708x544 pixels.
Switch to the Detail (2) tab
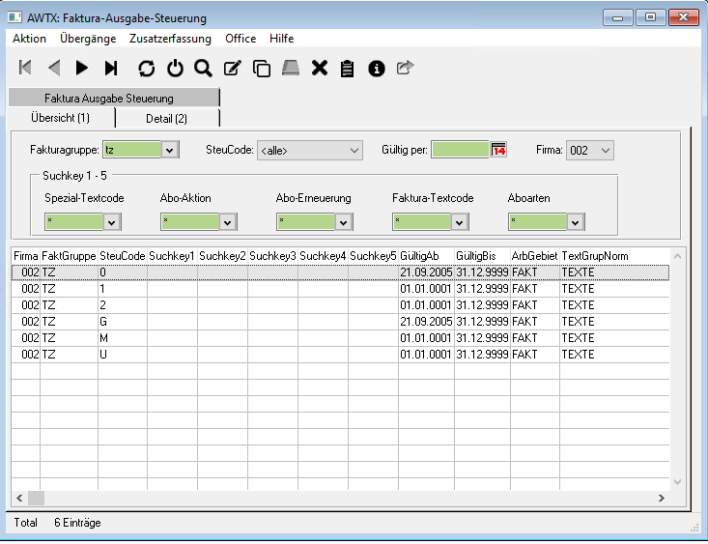(167, 118)
